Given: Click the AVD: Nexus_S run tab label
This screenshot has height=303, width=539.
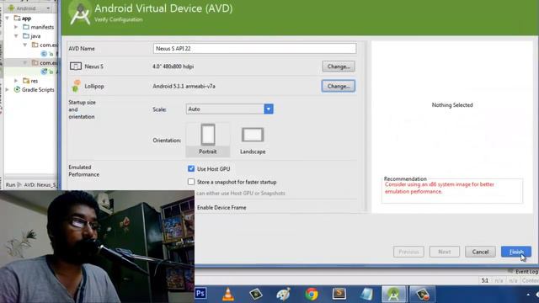Looking at the screenshot, I should 40,185.
